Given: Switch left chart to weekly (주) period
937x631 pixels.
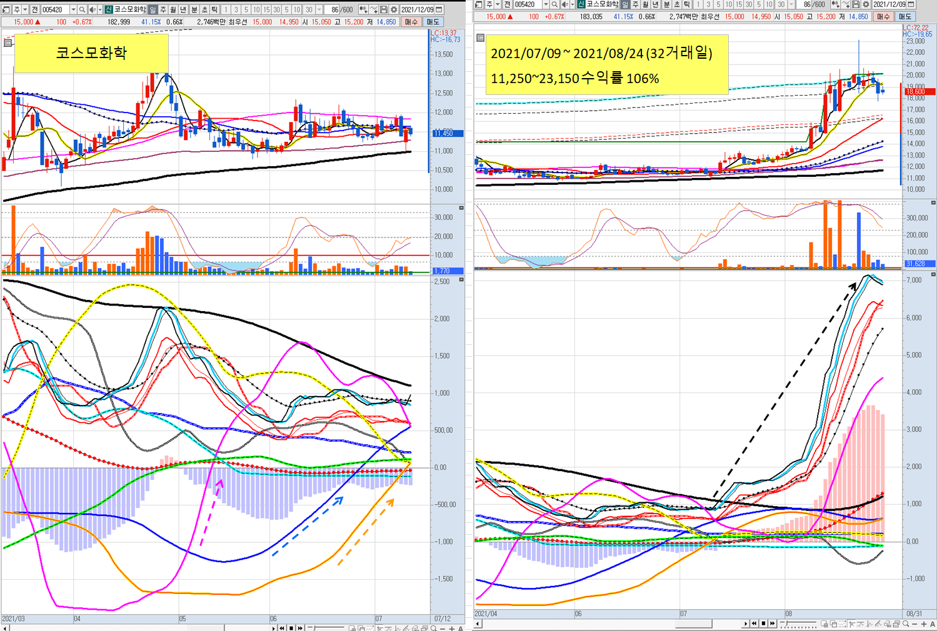Looking at the screenshot, I should tap(163, 10).
